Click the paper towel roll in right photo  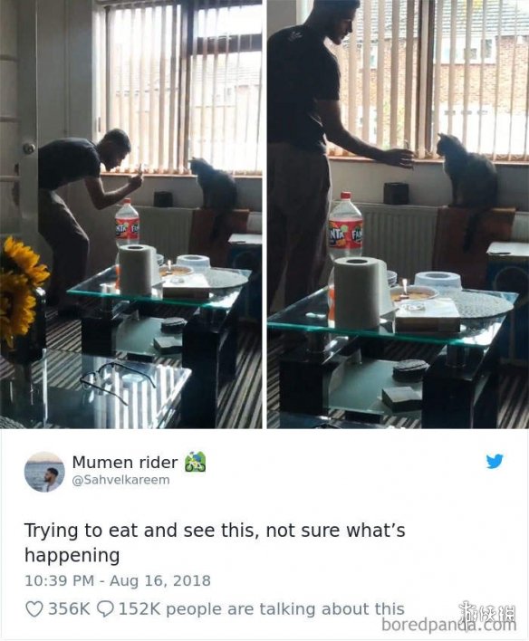pyautogui.click(x=360, y=292)
